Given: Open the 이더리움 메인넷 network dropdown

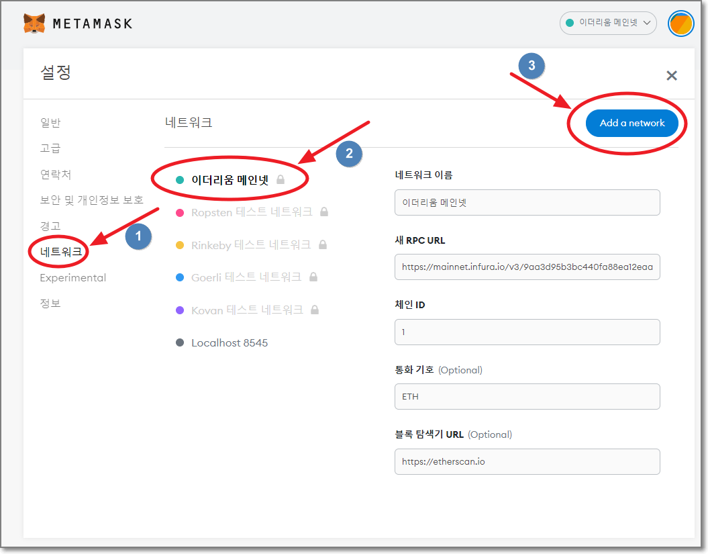Looking at the screenshot, I should point(607,22).
